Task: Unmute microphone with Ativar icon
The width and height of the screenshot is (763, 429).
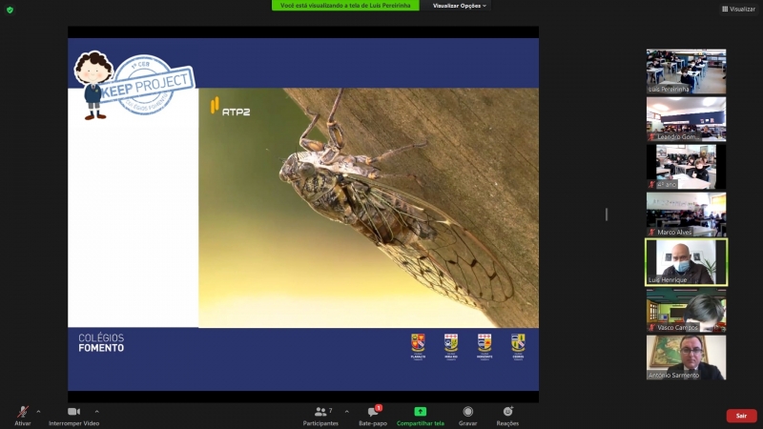Action: pyautogui.click(x=22, y=412)
